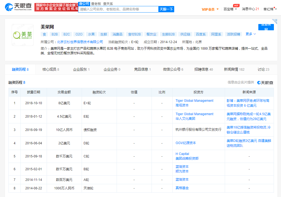Screen dimensions: 281x197
Task: Open 高瓴资本 investor link
Action: (182, 105)
